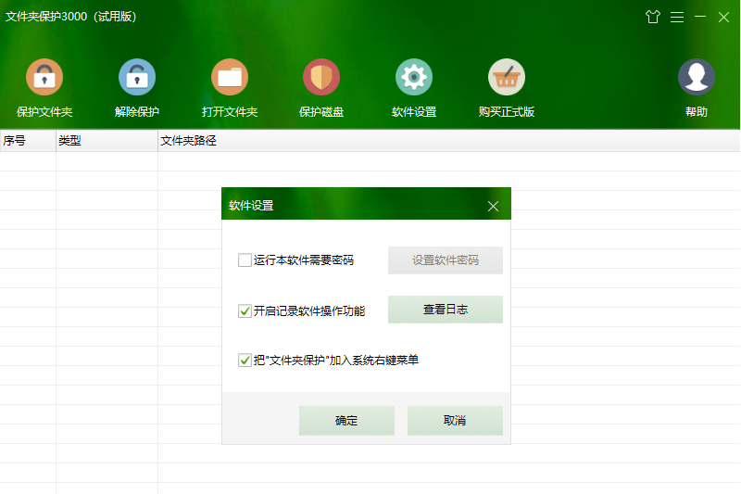Uncheck 开启记录软件操作功能 checkbox
The image size is (741, 494).
(x=245, y=310)
